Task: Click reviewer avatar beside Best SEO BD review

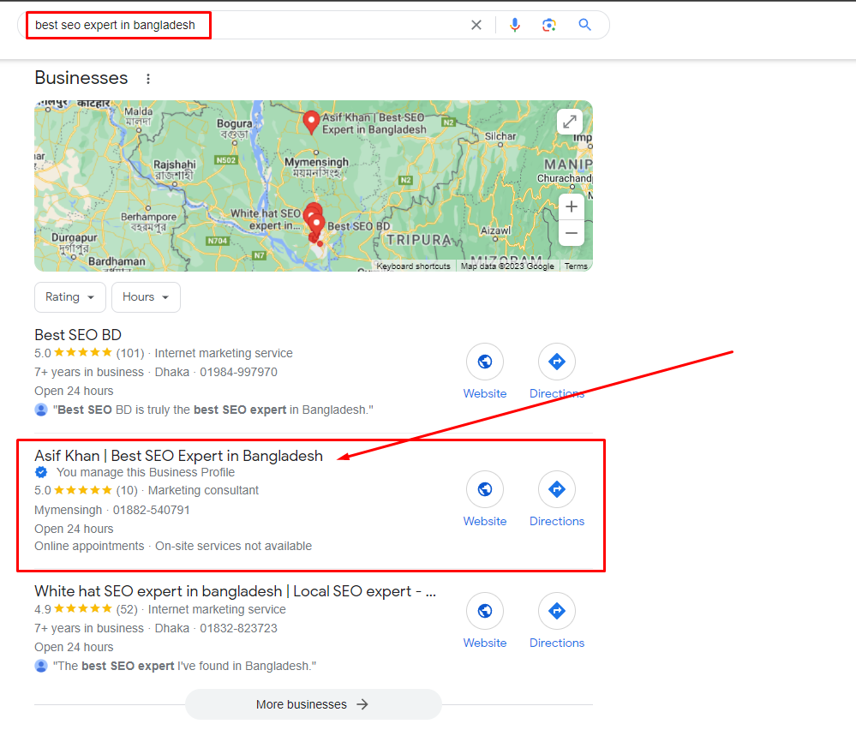Action: pos(41,410)
